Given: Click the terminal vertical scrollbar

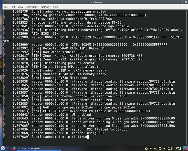Looking at the screenshot, I should 187,77.
